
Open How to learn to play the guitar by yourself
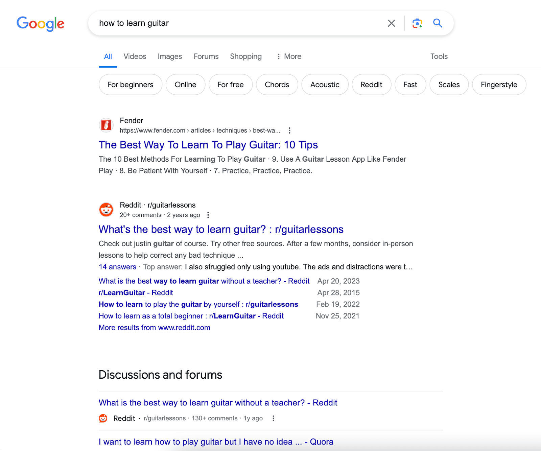pos(198,304)
